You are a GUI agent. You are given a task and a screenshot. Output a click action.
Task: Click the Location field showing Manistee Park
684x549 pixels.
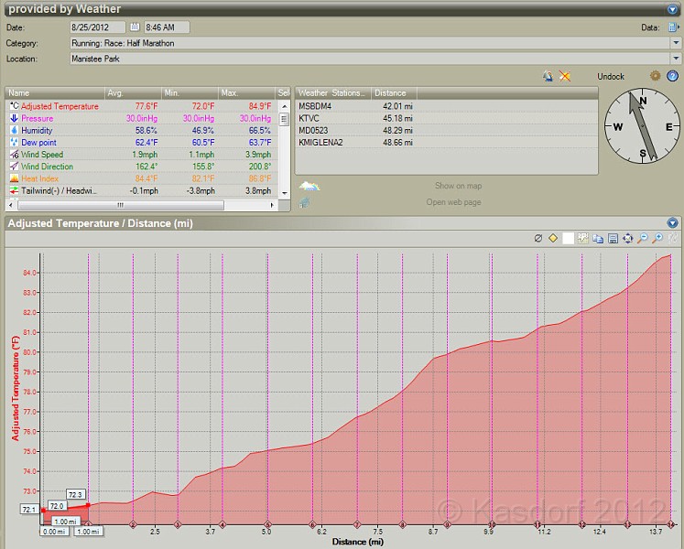[x=366, y=59]
